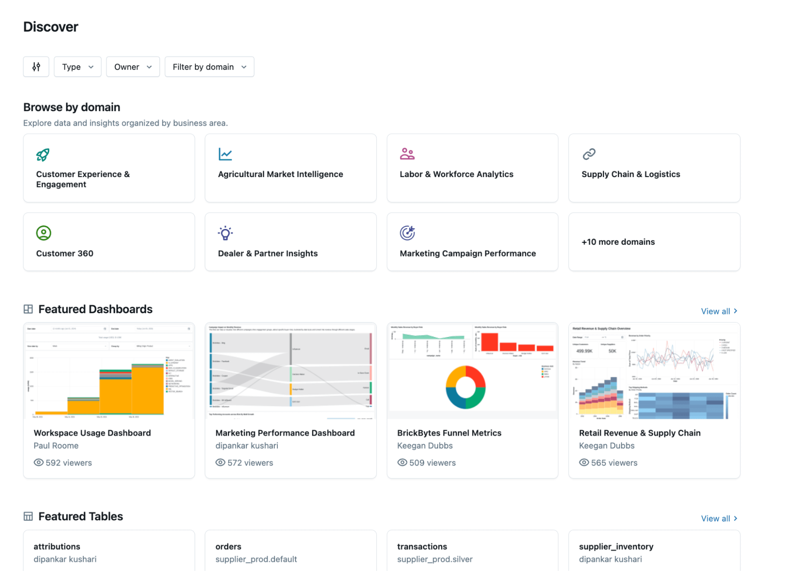Open the +10 more domains card

point(654,242)
